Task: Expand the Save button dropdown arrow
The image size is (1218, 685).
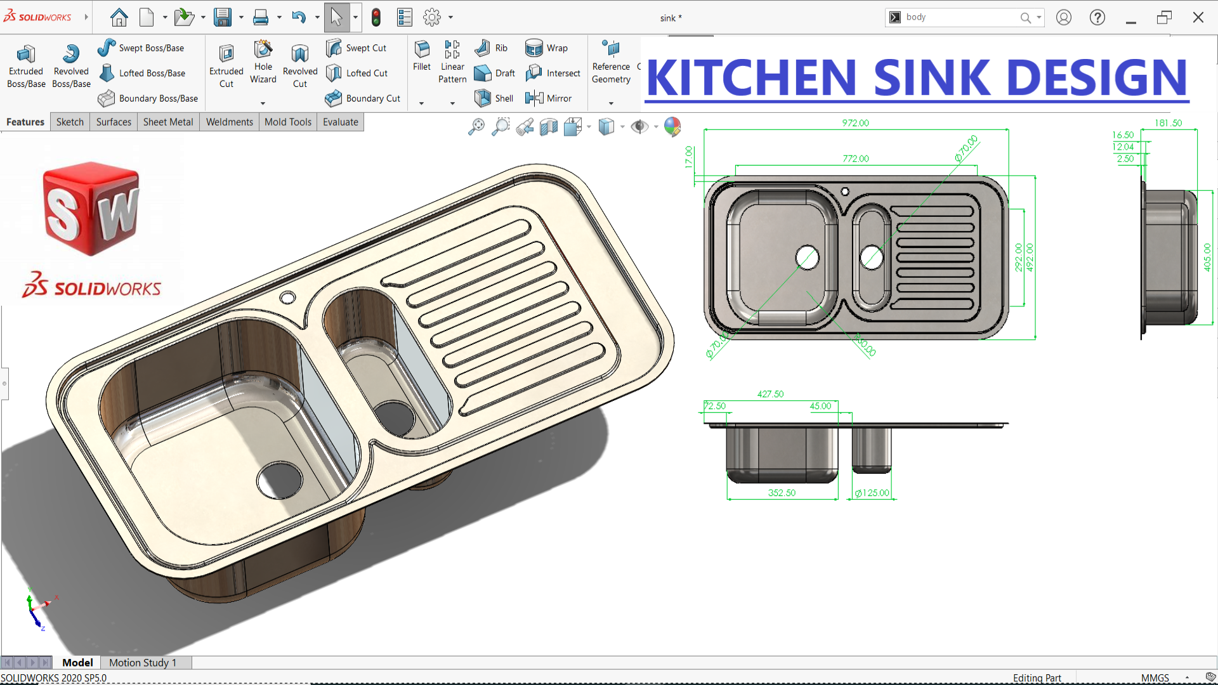Action: pos(241,18)
